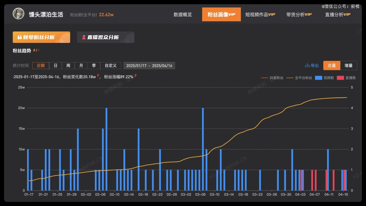Click the 03-22 x-axis date label
The image size is (366, 206).
(x=258, y=195)
